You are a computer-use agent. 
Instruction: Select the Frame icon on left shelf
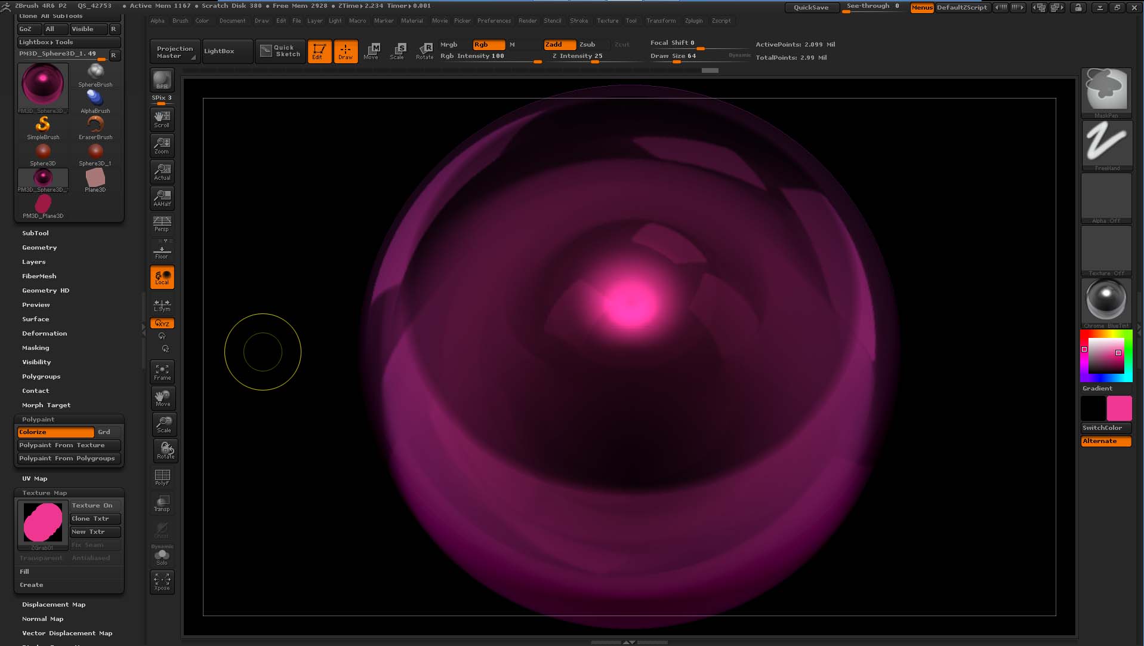(162, 371)
